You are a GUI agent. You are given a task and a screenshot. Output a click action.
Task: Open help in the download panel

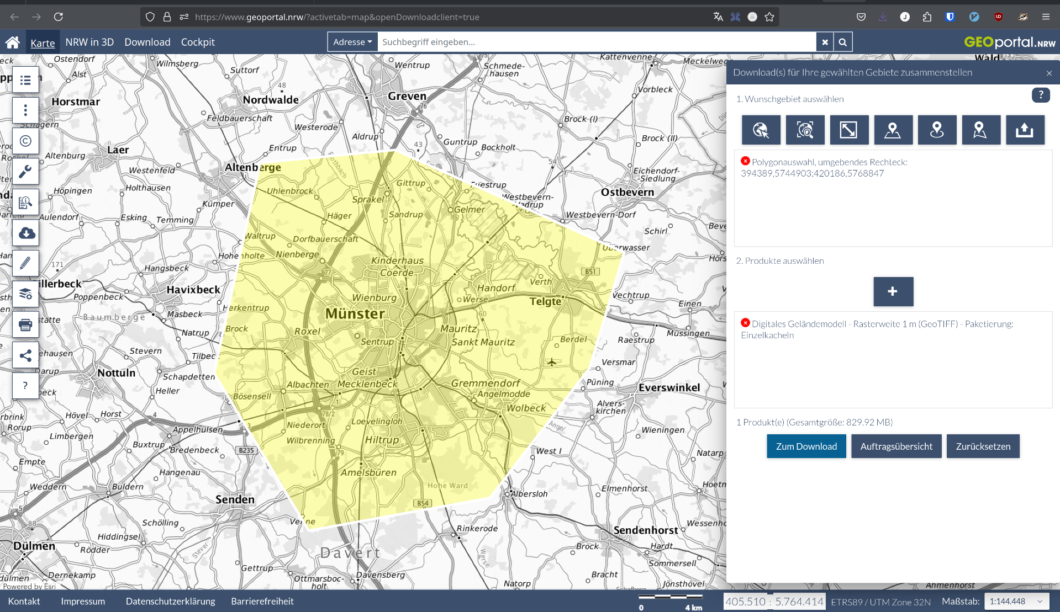1041,95
